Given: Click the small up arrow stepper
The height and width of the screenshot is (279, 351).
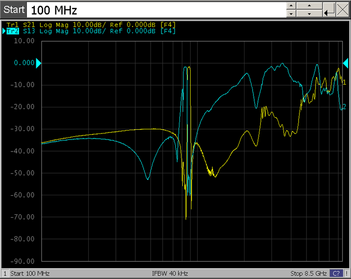Looking at the screenshot, I should coord(291,6).
